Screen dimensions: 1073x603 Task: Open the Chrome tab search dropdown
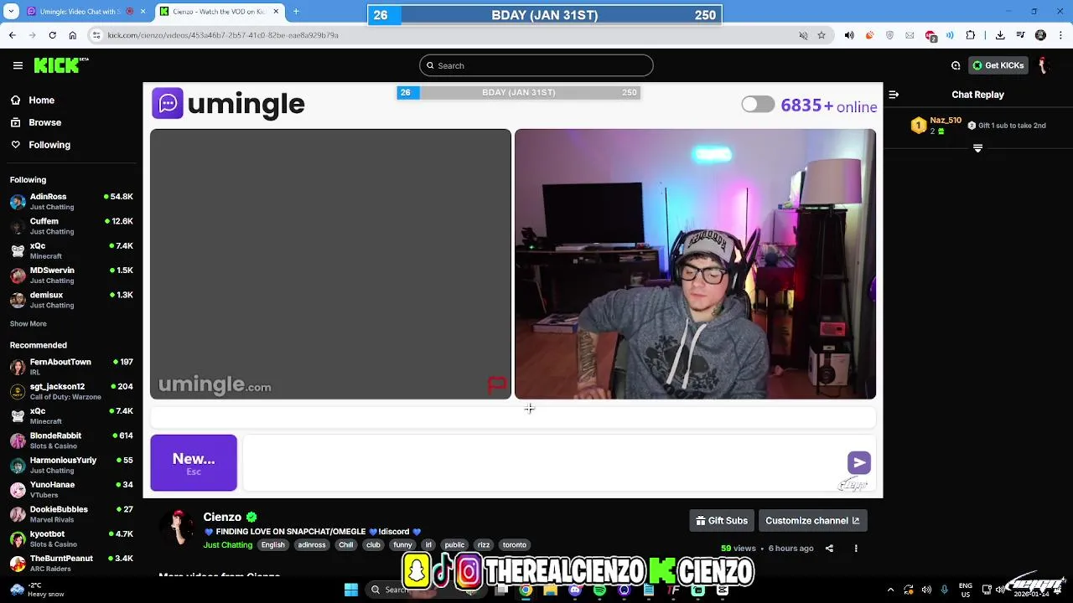(12, 12)
